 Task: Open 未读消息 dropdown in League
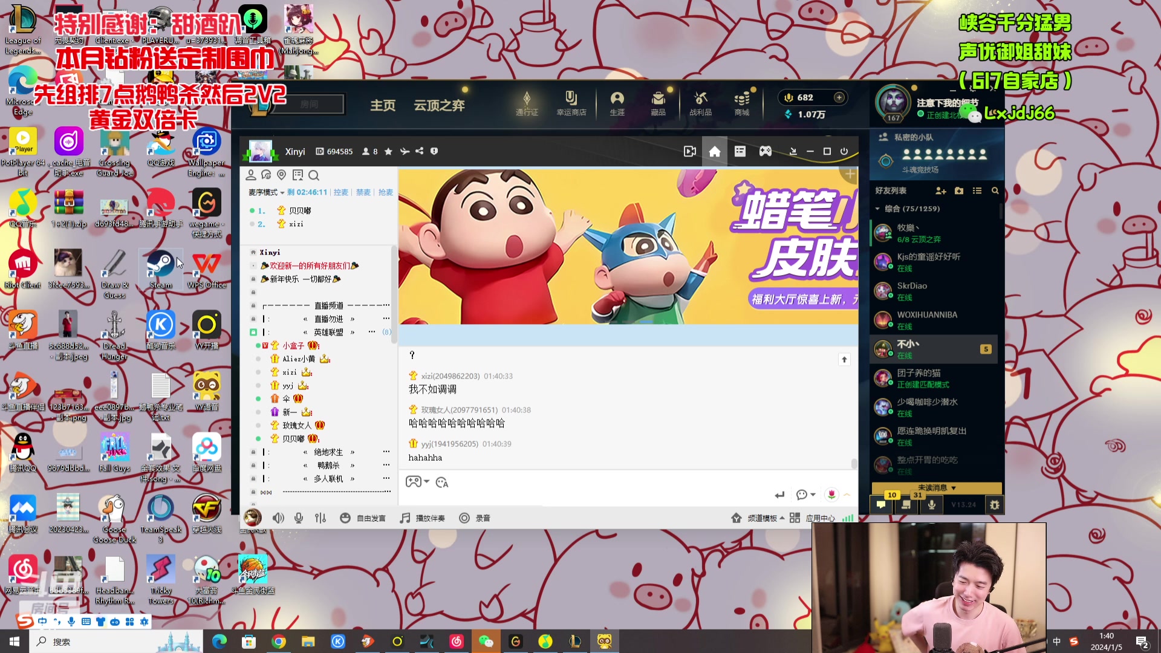(x=937, y=488)
